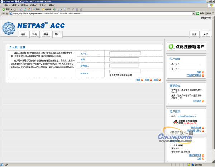Open the Tools (工具) menu
Viewport: 215px width, 167px height.
click(x=42, y=5)
